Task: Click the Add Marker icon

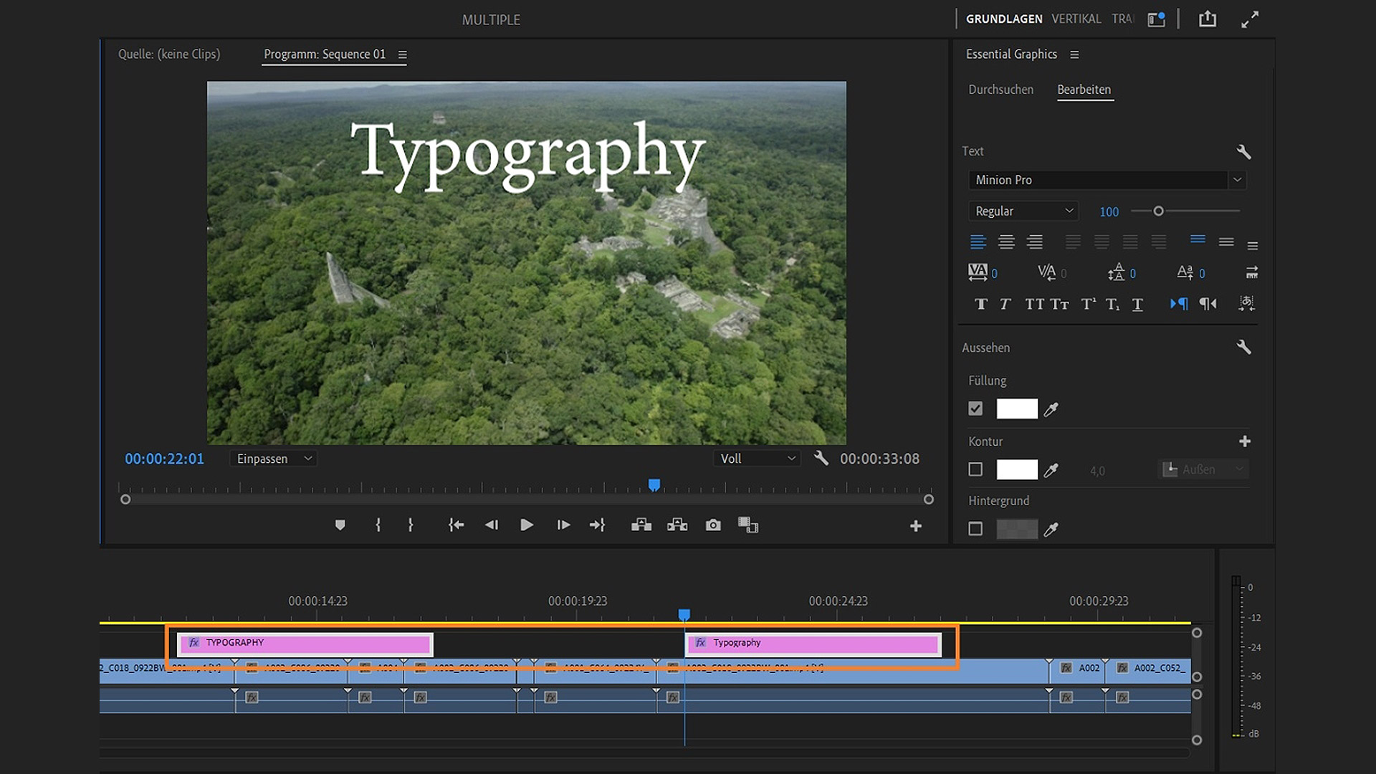Action: pyautogui.click(x=340, y=525)
